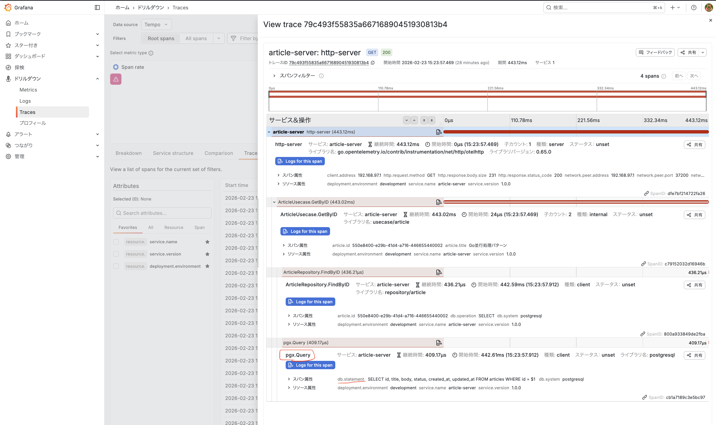Open the フィードバック button
716x425 pixels.
[x=655, y=52]
